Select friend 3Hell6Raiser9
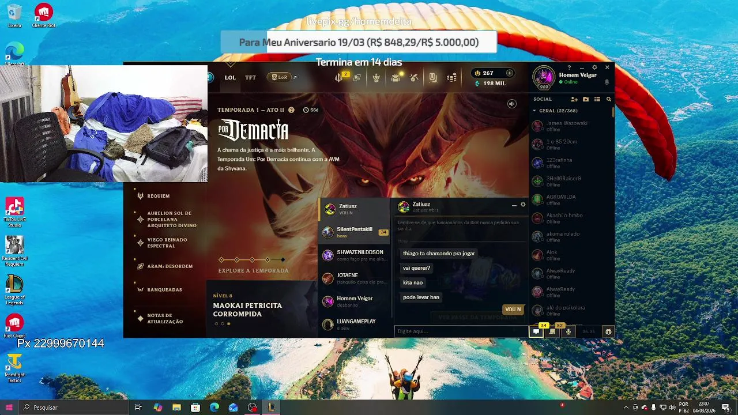Image resolution: width=738 pixels, height=415 pixels. (571, 181)
